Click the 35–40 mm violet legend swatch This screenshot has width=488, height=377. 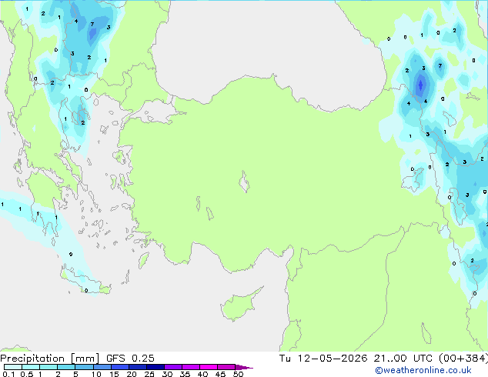click(x=191, y=367)
